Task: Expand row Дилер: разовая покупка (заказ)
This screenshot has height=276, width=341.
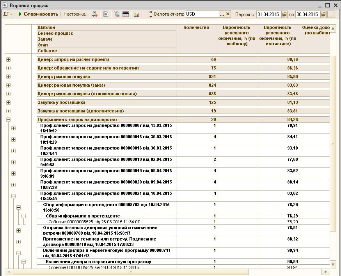Action: [9, 85]
